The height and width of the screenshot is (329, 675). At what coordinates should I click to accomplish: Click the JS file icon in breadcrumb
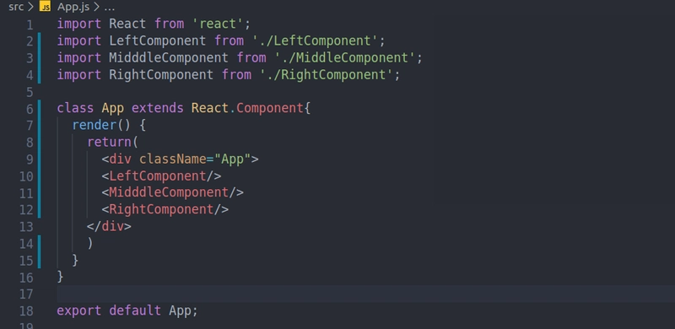(x=45, y=7)
